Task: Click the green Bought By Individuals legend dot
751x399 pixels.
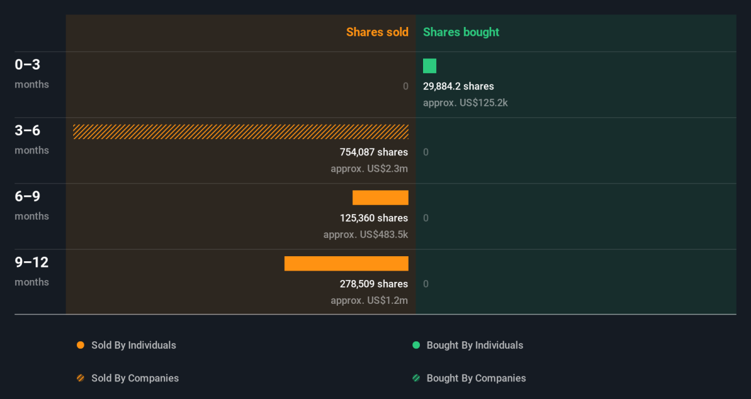Action: tap(416, 345)
